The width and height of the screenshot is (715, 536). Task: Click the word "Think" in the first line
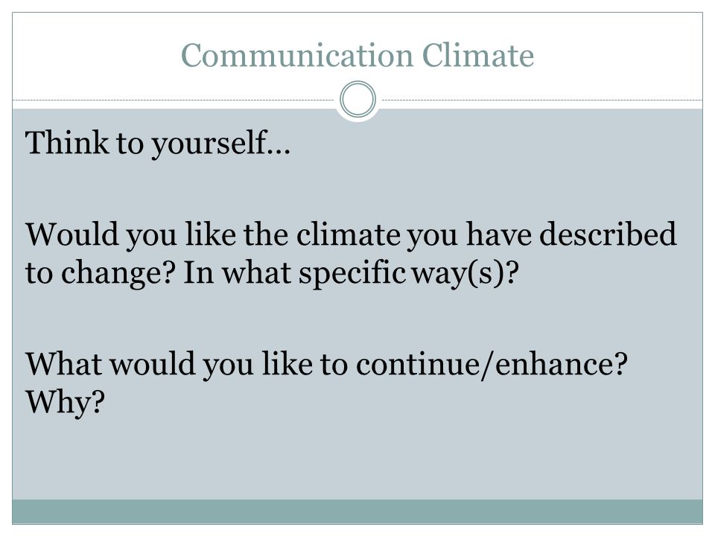67,143
